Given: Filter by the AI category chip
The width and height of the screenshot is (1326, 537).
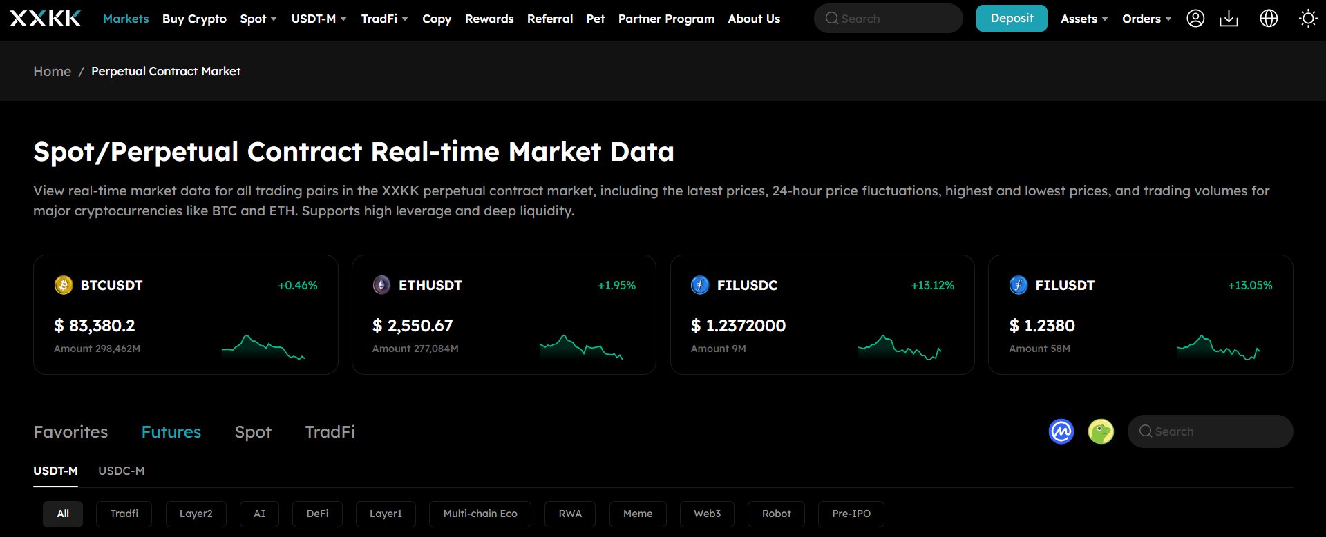Looking at the screenshot, I should 260,514.
